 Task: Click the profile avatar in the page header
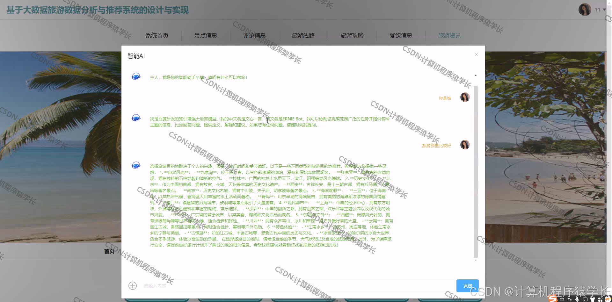tap(585, 10)
